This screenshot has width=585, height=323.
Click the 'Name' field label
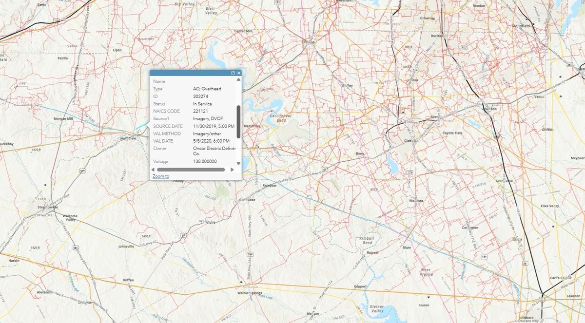(159, 81)
